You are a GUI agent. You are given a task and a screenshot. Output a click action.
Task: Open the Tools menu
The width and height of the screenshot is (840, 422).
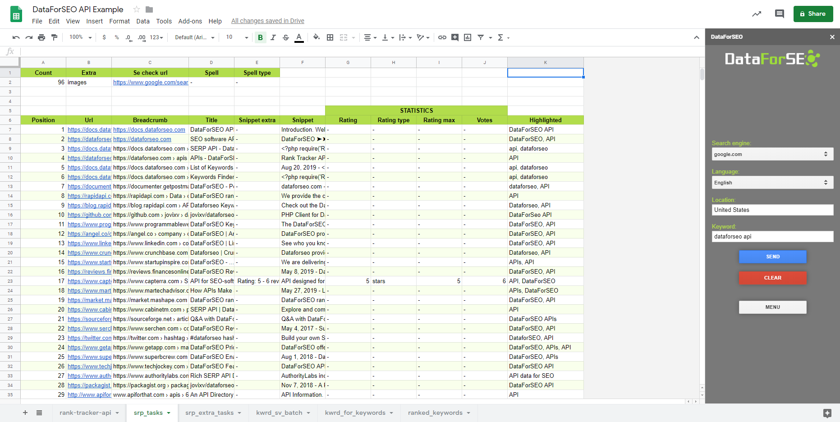pyautogui.click(x=164, y=21)
